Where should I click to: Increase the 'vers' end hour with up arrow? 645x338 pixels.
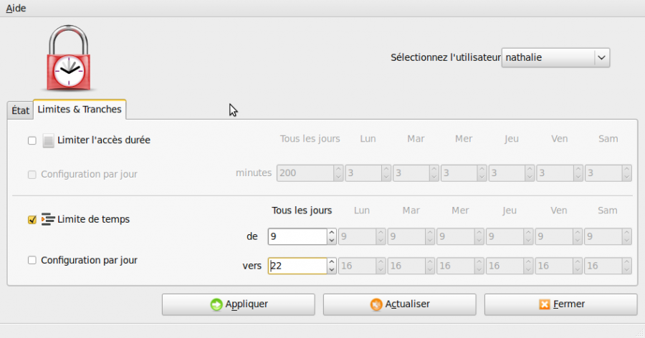pos(332,261)
